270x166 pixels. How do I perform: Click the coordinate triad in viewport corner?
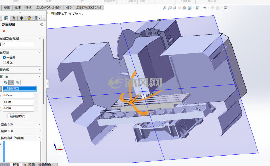point(58,146)
